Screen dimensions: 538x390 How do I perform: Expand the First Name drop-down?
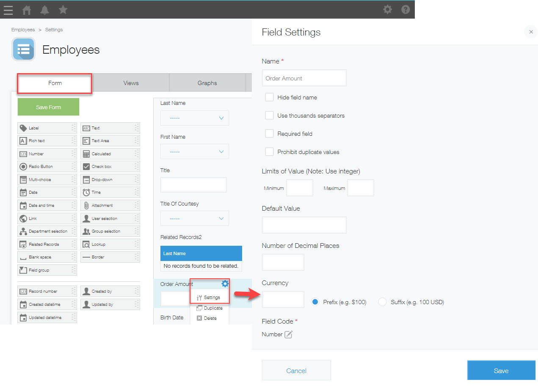coord(195,151)
